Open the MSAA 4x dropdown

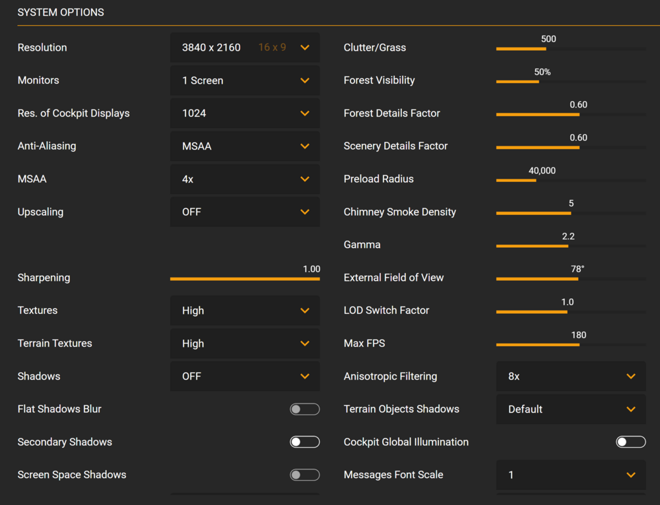click(244, 179)
